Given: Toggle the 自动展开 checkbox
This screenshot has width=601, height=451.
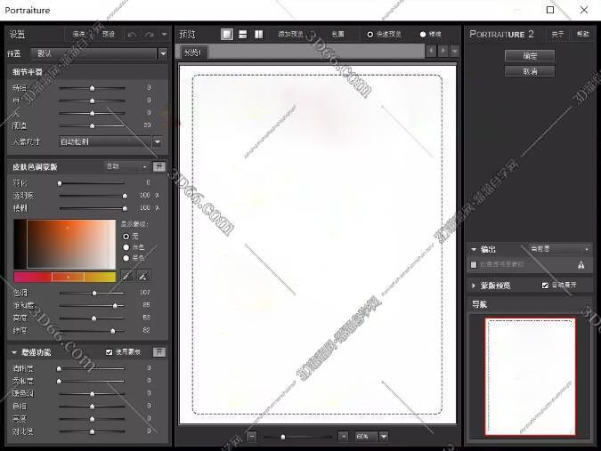Looking at the screenshot, I should (x=545, y=286).
